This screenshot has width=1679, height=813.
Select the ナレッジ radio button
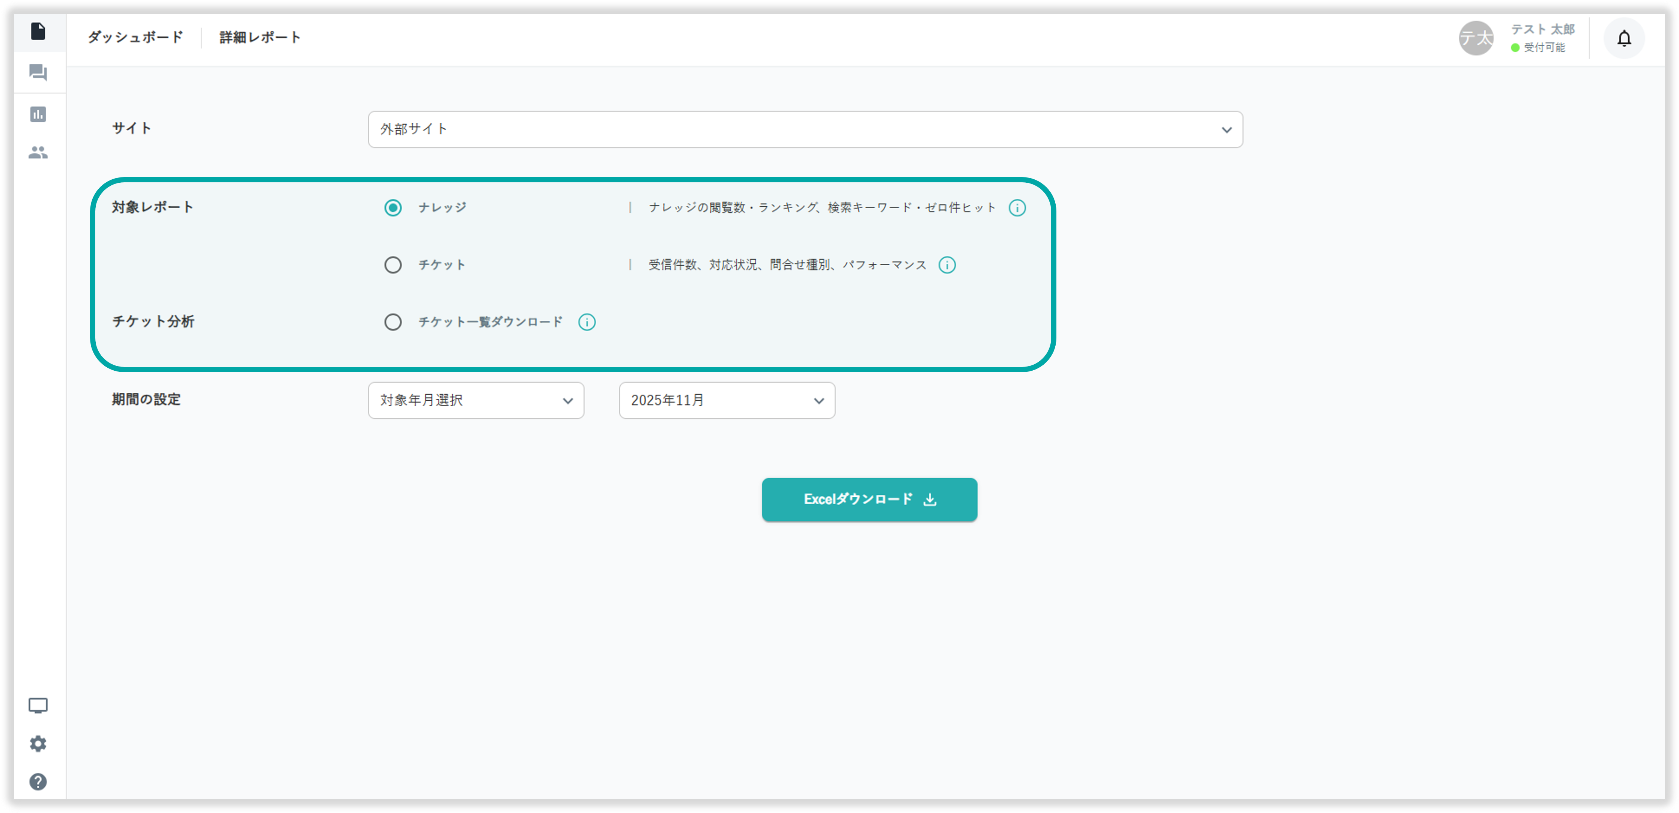tap(393, 208)
